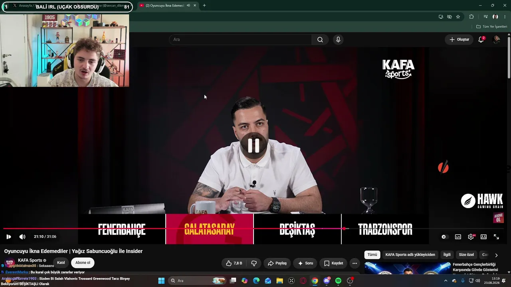Open the Fenerbahçe Gençlerbirliği video thumbnail
Viewport: 511px width, 287px height.
[407, 268]
